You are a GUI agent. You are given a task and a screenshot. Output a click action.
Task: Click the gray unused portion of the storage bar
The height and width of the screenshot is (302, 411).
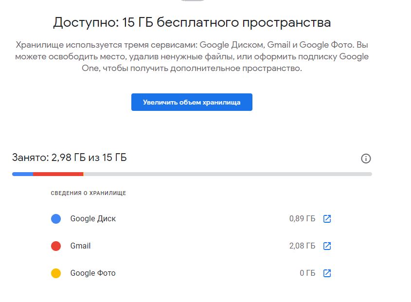228,174
